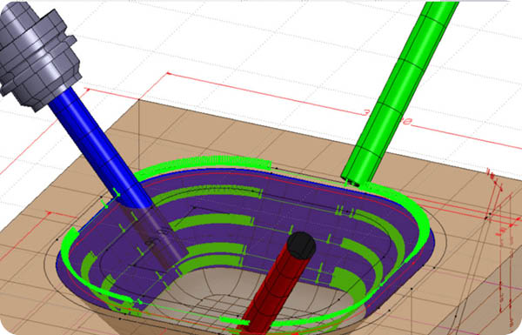Image resolution: width=522 pixels, height=335 pixels.
Task: Pick the tip of the green tool
Action: [352, 183]
